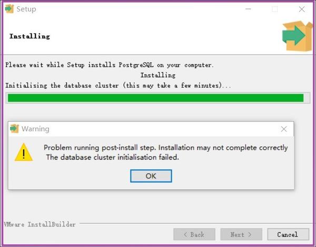Close the Setup window
The width and height of the screenshot is (316, 247).
pyautogui.click(x=302, y=9)
